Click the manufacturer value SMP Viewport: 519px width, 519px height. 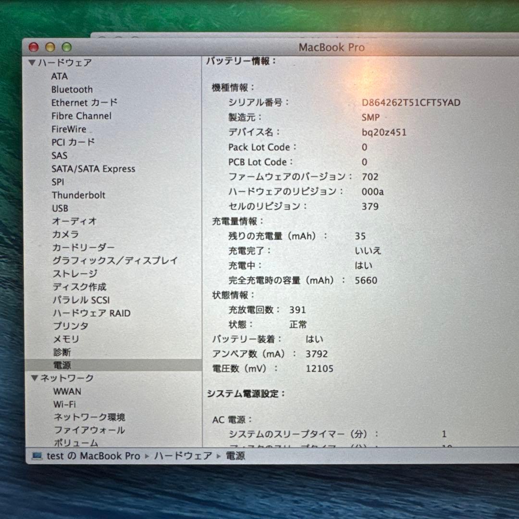pos(371,117)
